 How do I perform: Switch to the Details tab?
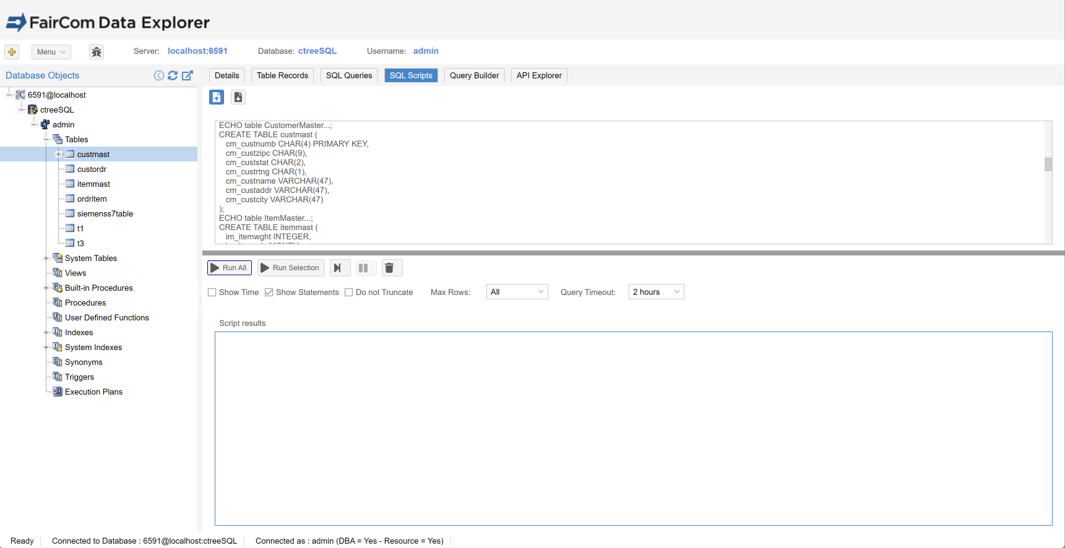click(227, 75)
